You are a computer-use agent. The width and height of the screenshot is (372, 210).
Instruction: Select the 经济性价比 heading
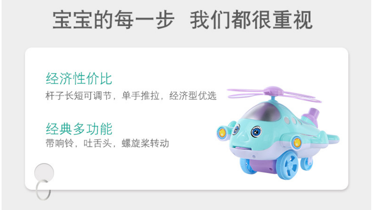[79, 79]
